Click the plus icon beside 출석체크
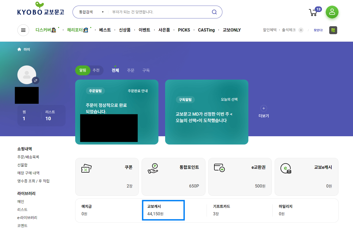This screenshot has height=230, width=353. [x=301, y=30]
